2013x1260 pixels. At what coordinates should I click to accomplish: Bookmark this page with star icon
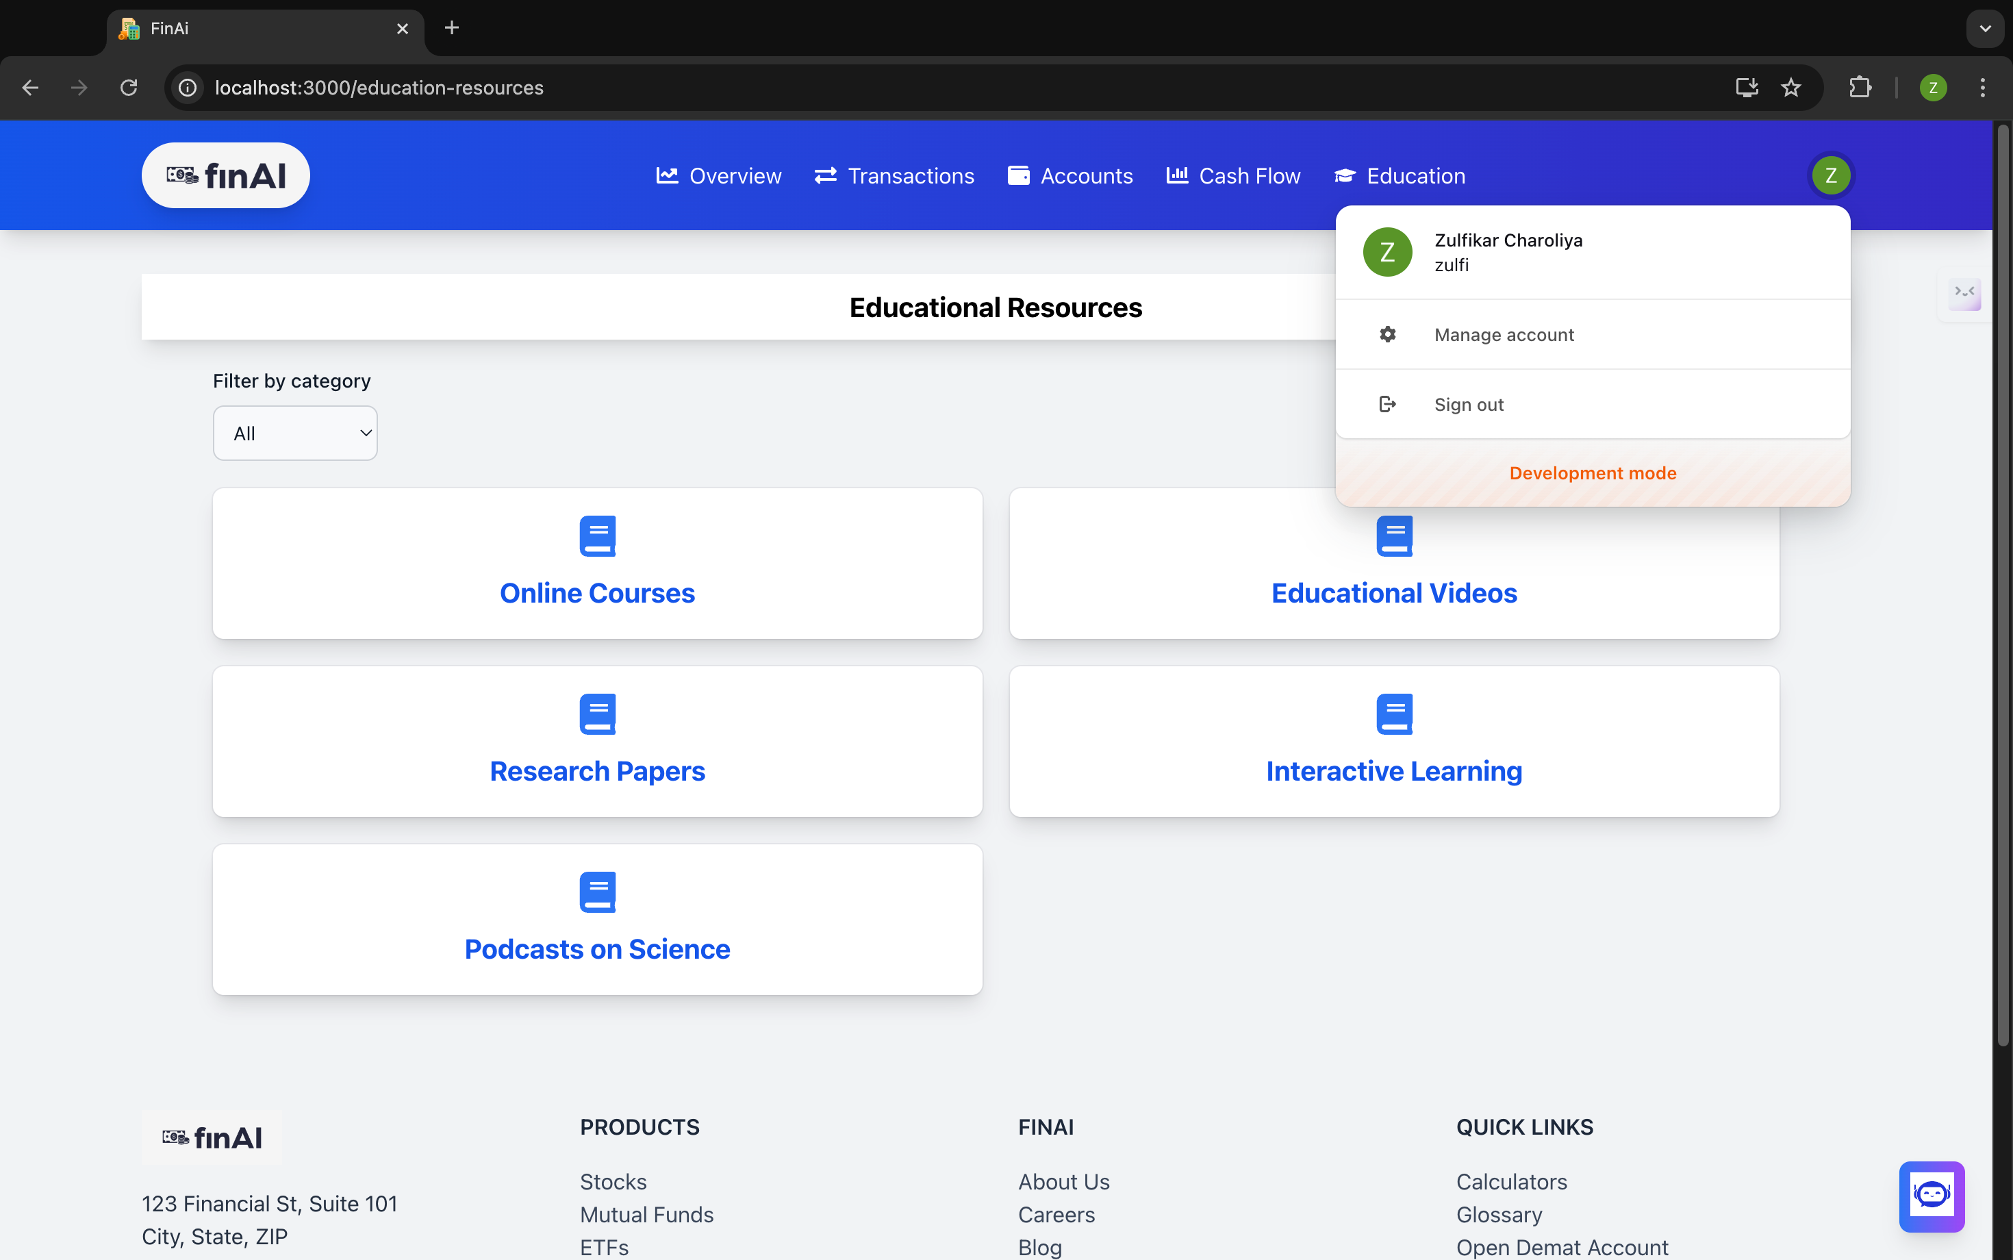[x=1790, y=88]
